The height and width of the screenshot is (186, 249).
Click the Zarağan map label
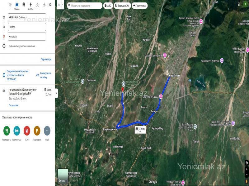154,111
